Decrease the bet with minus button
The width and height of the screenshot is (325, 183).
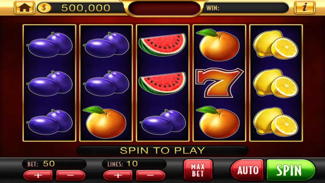(x=71, y=175)
